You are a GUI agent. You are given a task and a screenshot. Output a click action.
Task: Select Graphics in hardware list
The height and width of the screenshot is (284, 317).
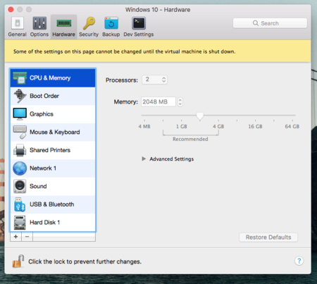53,114
